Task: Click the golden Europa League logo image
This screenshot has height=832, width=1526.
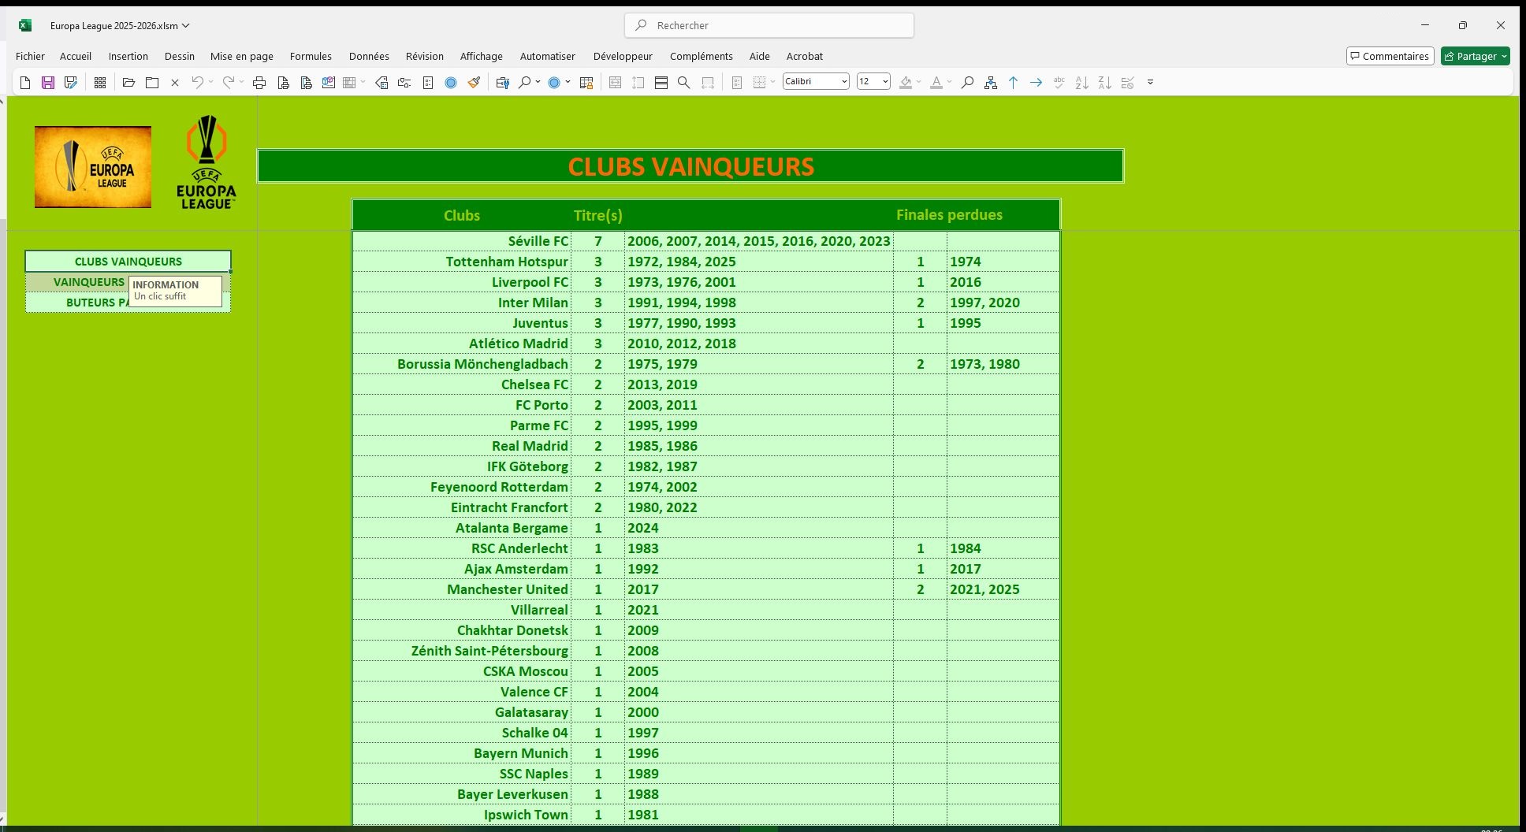Action: click(93, 167)
